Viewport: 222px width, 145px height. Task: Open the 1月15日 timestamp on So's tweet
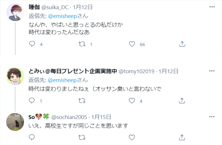click(x=101, y=117)
